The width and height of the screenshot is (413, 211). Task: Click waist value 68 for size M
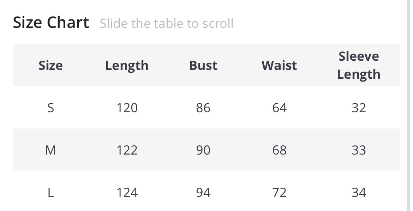click(x=279, y=150)
